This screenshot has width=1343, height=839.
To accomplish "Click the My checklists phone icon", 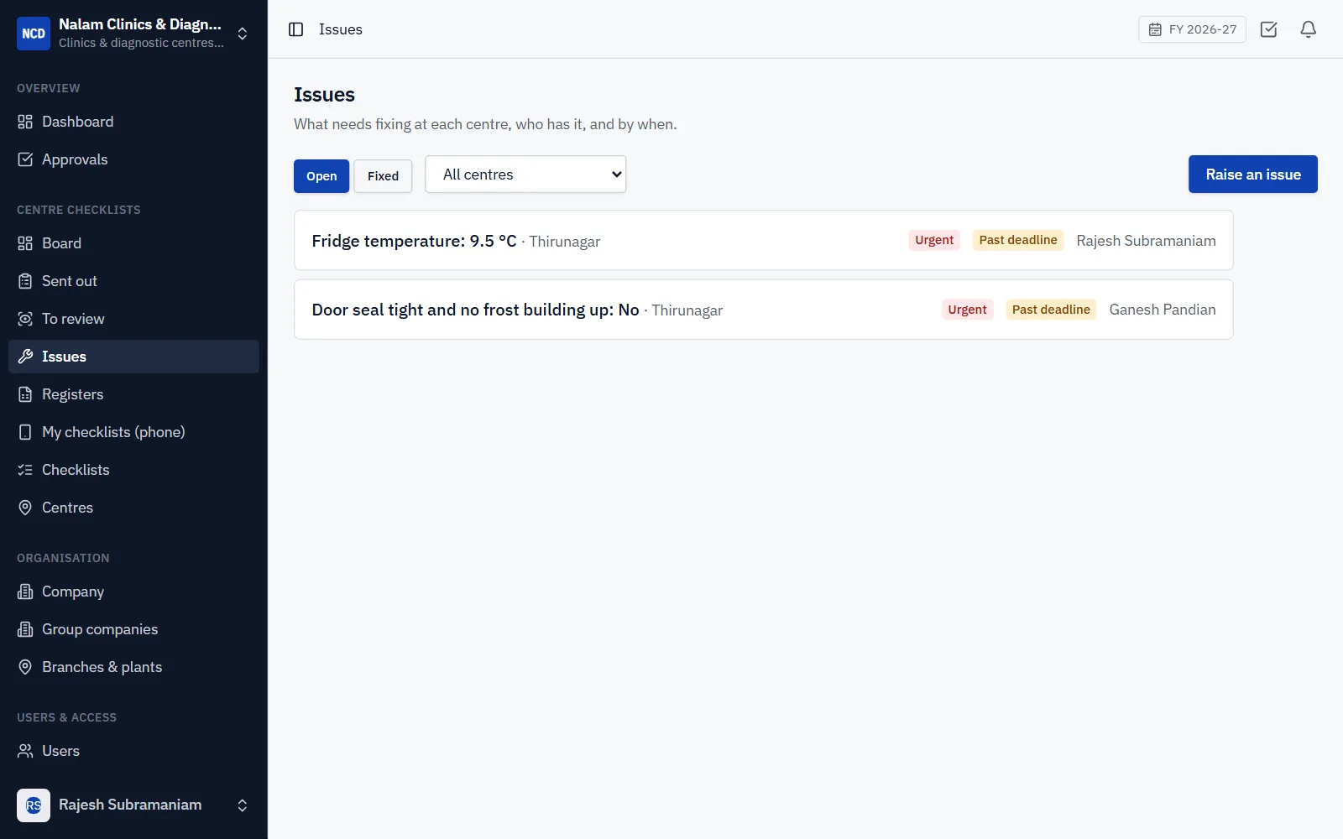I will coord(25,432).
